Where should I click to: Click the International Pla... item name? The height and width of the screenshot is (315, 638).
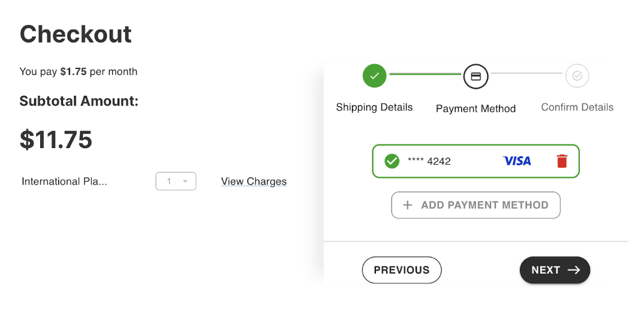point(64,181)
